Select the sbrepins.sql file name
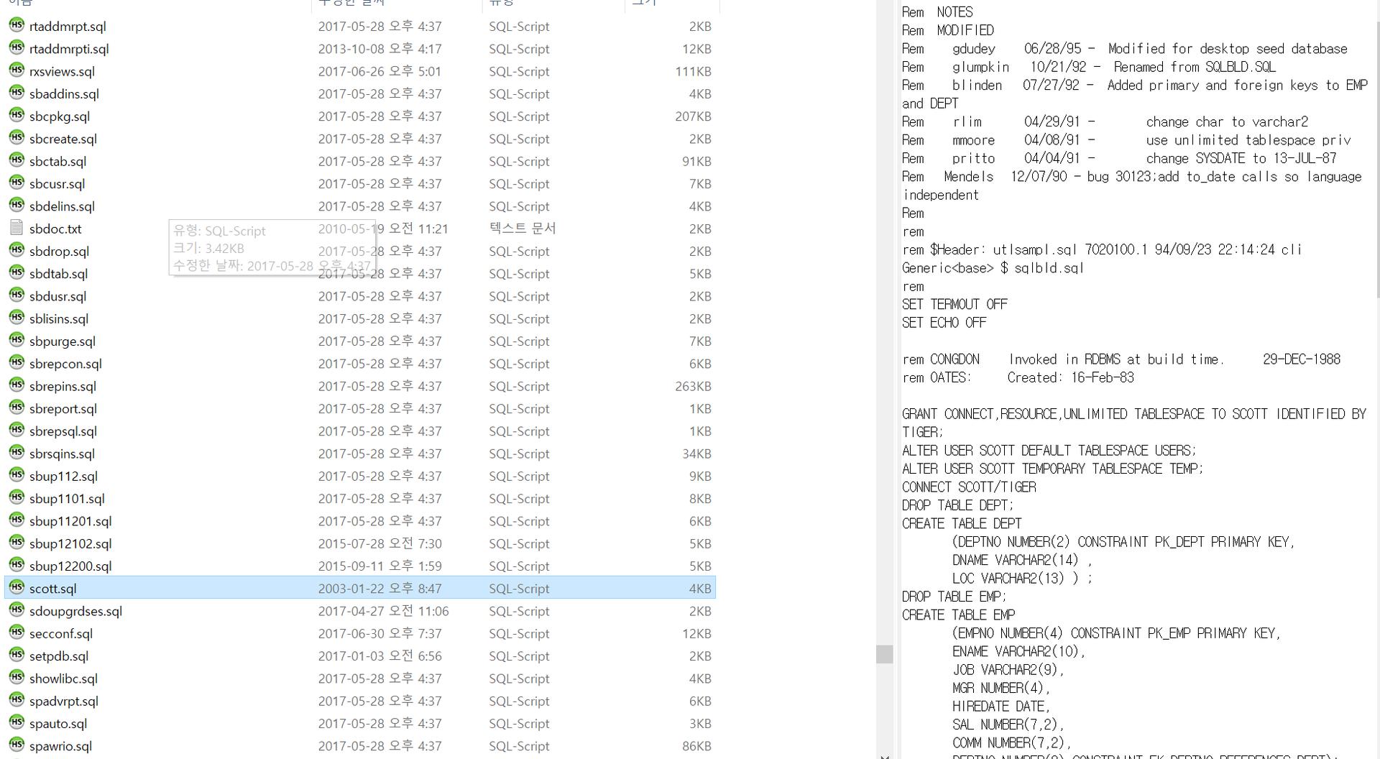1380x759 pixels. point(63,386)
